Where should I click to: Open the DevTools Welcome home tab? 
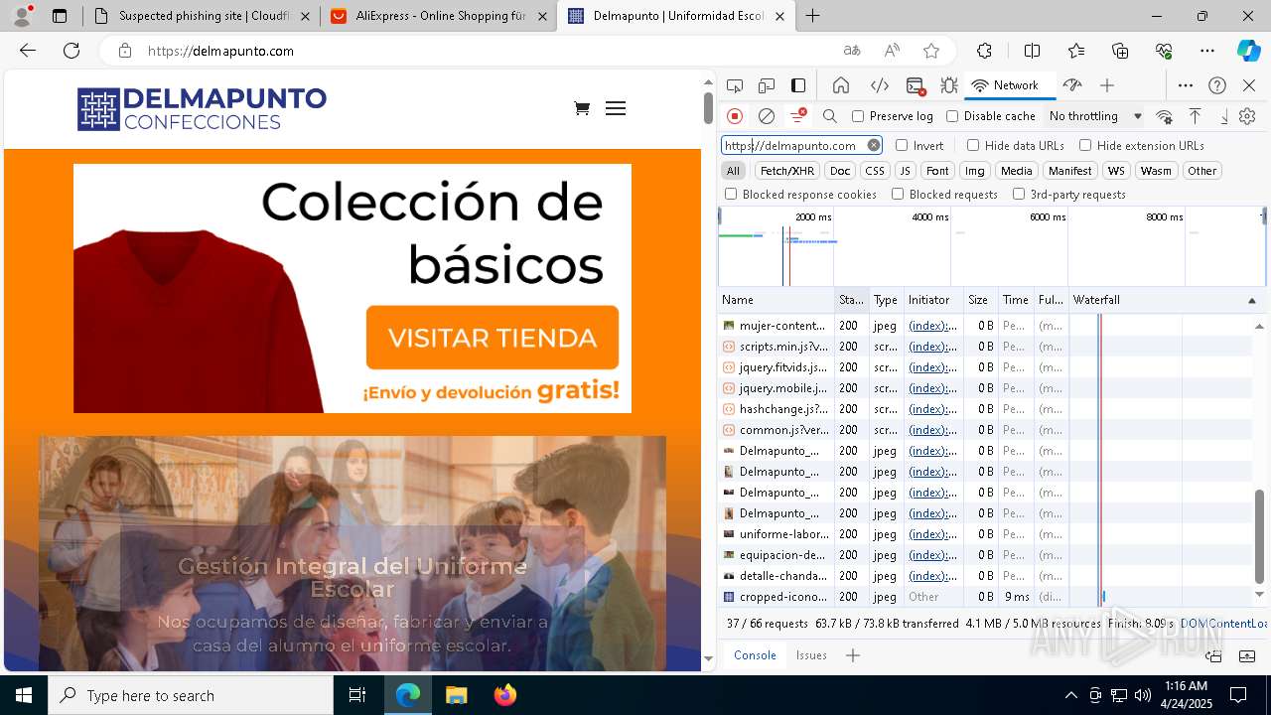[x=841, y=85]
